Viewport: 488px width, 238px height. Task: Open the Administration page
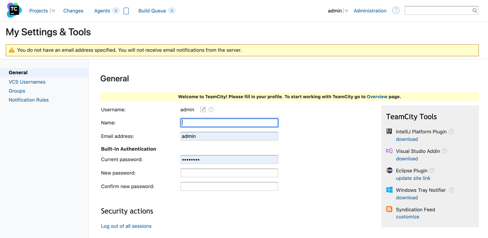click(370, 11)
